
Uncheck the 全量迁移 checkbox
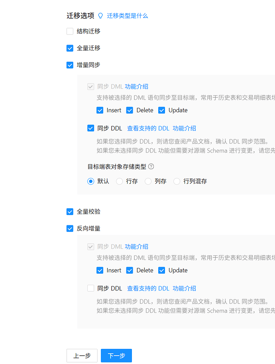tap(70, 48)
